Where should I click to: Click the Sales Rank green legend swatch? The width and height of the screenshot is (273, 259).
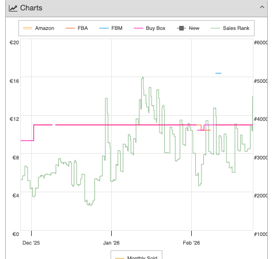pyautogui.click(x=215, y=28)
